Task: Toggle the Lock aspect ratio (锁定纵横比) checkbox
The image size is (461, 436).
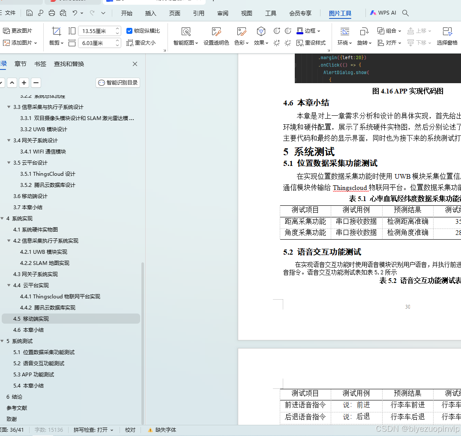Action: [129, 30]
